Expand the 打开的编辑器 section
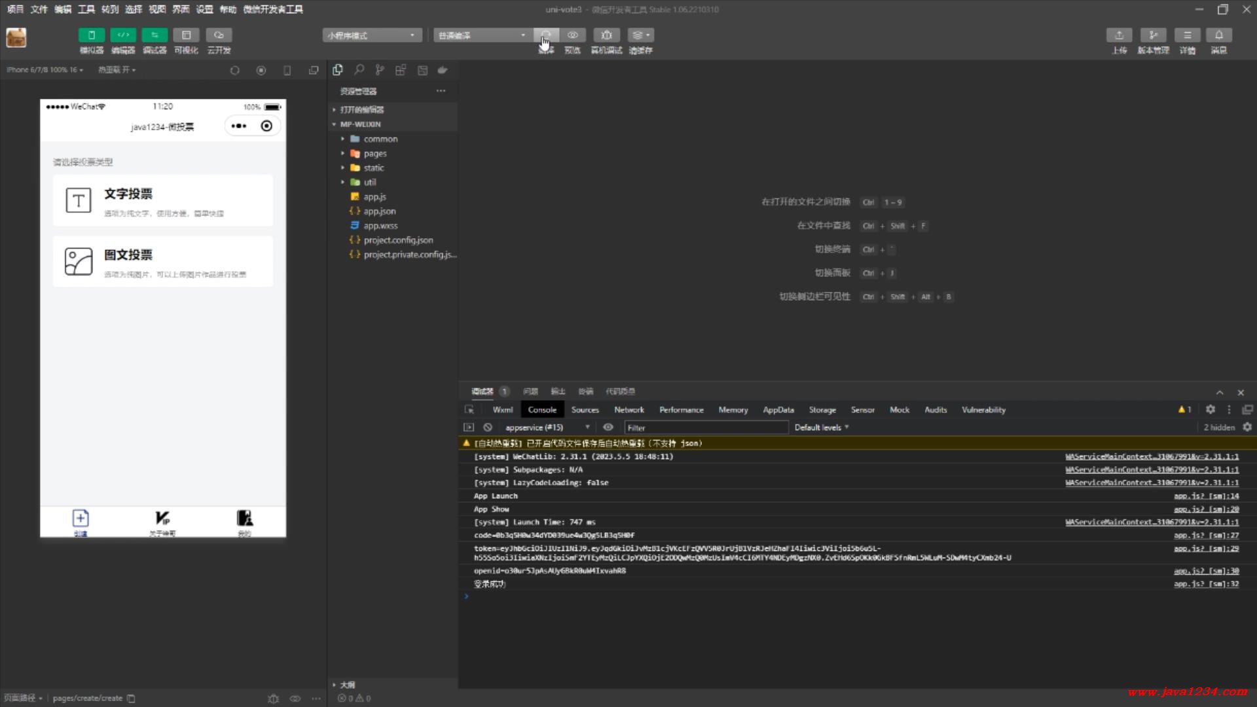1257x707 pixels. pyautogui.click(x=393, y=109)
